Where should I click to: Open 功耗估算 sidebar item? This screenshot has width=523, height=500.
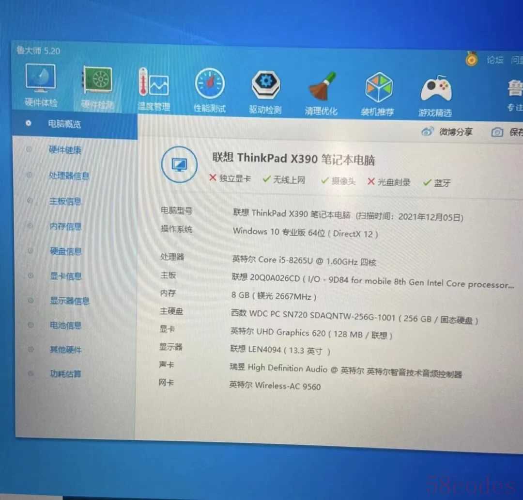66,374
